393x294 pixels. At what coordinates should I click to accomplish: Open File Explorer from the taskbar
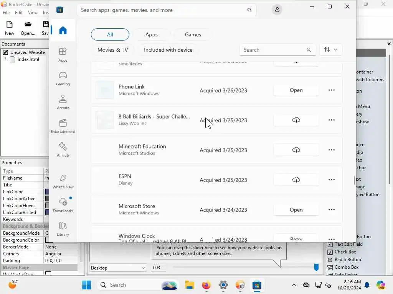point(190,285)
